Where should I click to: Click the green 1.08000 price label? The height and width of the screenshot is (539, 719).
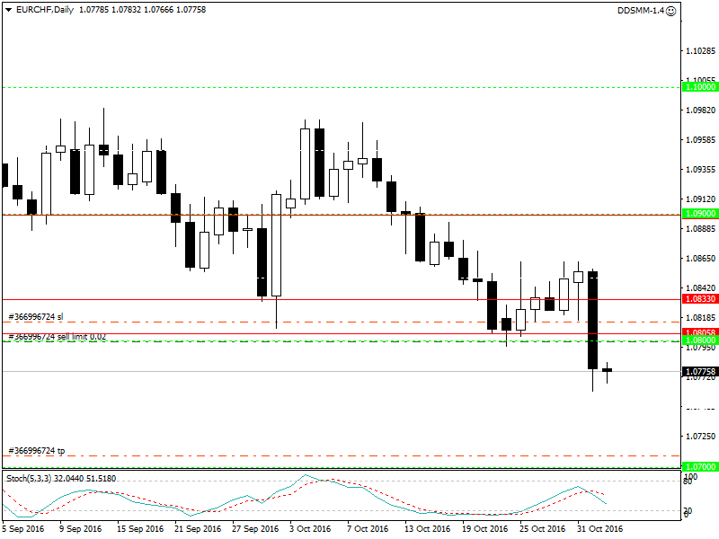[x=700, y=340]
